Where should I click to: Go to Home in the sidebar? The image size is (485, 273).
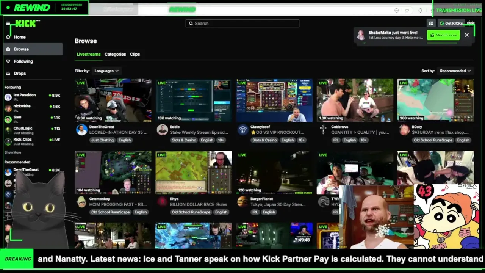click(x=33, y=37)
